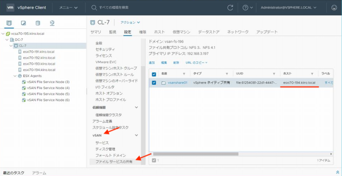Click the datacenter icon beside DC-7
The image size is (342, 176).
[12, 40]
